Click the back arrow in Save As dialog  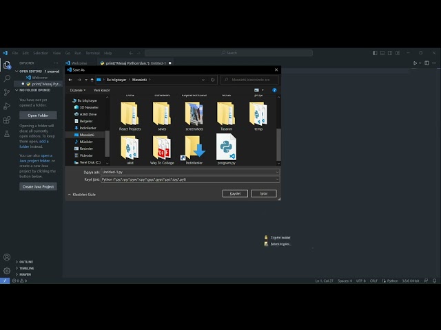(x=70, y=80)
